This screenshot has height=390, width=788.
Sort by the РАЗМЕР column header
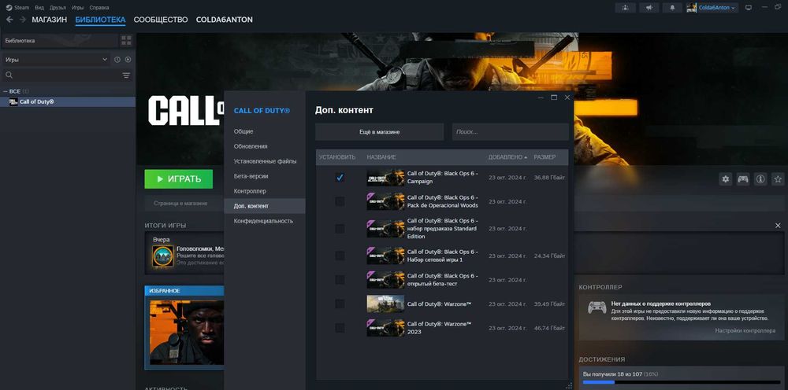point(545,157)
